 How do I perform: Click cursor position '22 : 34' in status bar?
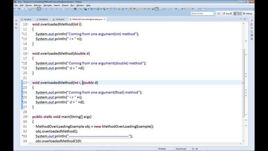pos(195,149)
